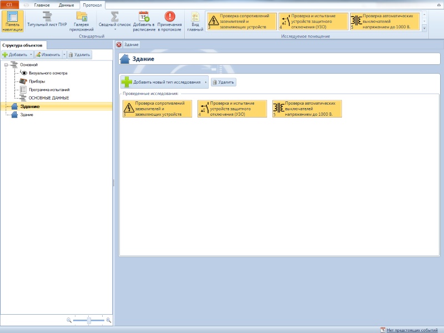Open the orange СП application menu
This screenshot has height=333, width=444.
(x=9, y=4)
